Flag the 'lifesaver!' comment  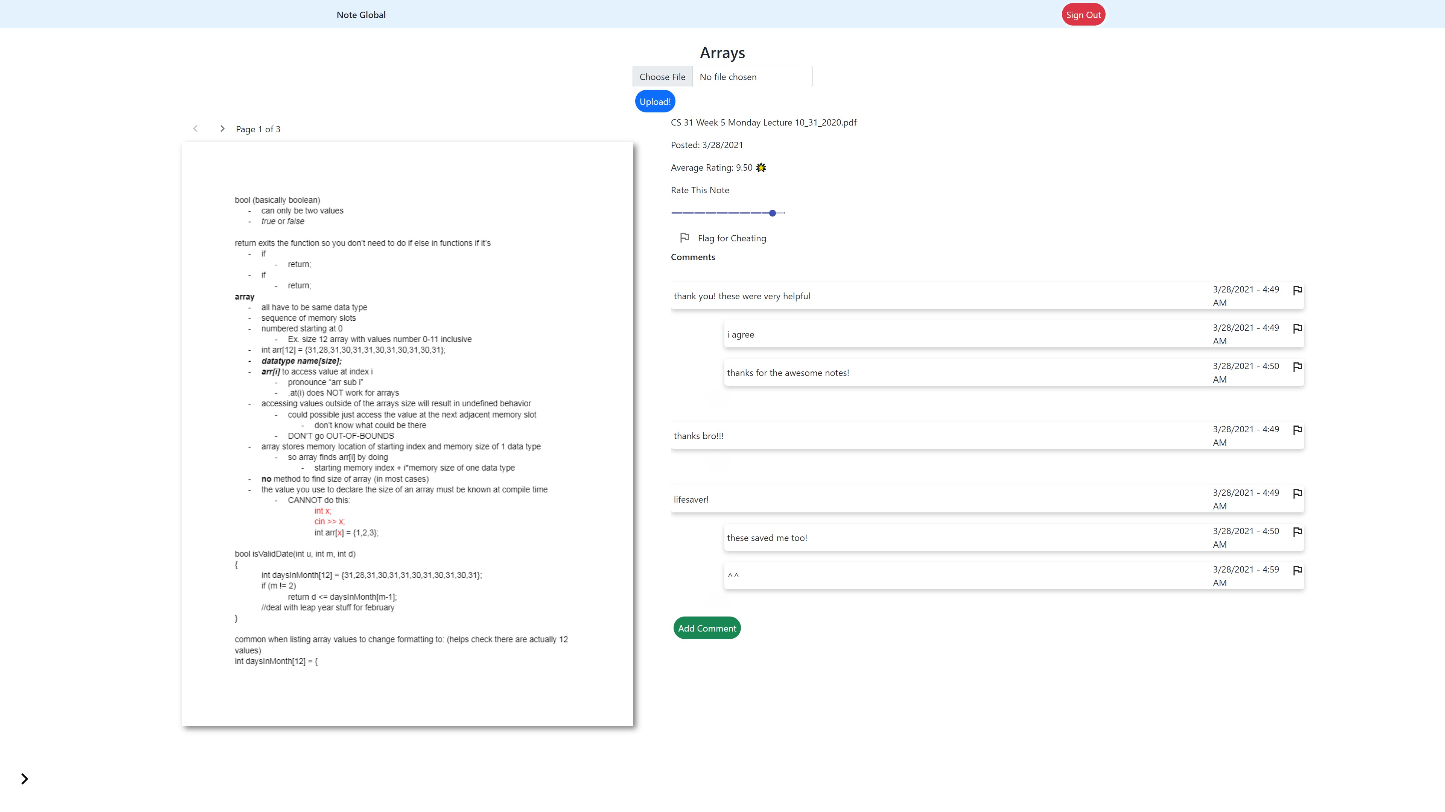point(1297,494)
